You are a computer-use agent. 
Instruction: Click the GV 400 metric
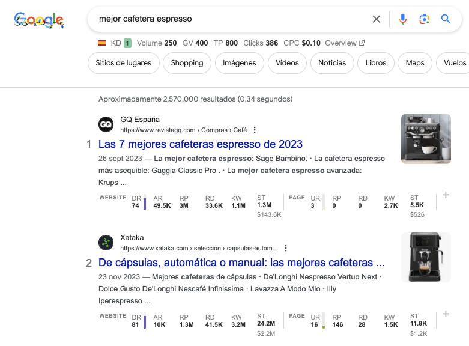point(195,43)
